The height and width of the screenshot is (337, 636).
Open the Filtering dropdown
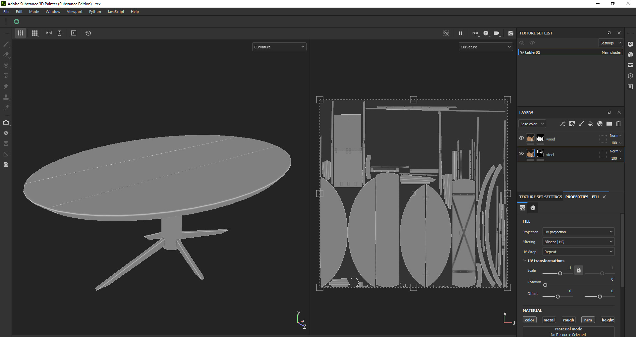pos(578,242)
